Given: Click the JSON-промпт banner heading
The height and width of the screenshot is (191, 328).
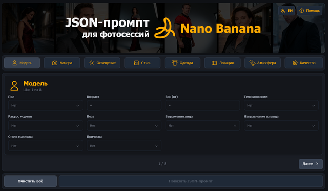Looking at the screenshot, I should click(107, 22).
